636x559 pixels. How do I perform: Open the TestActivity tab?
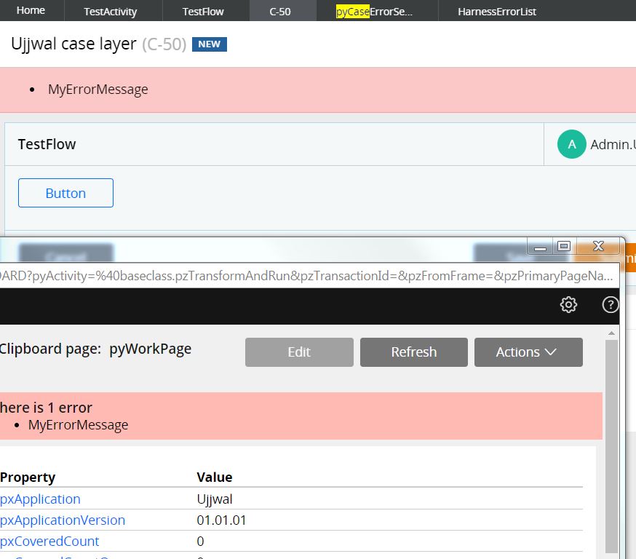click(x=112, y=10)
